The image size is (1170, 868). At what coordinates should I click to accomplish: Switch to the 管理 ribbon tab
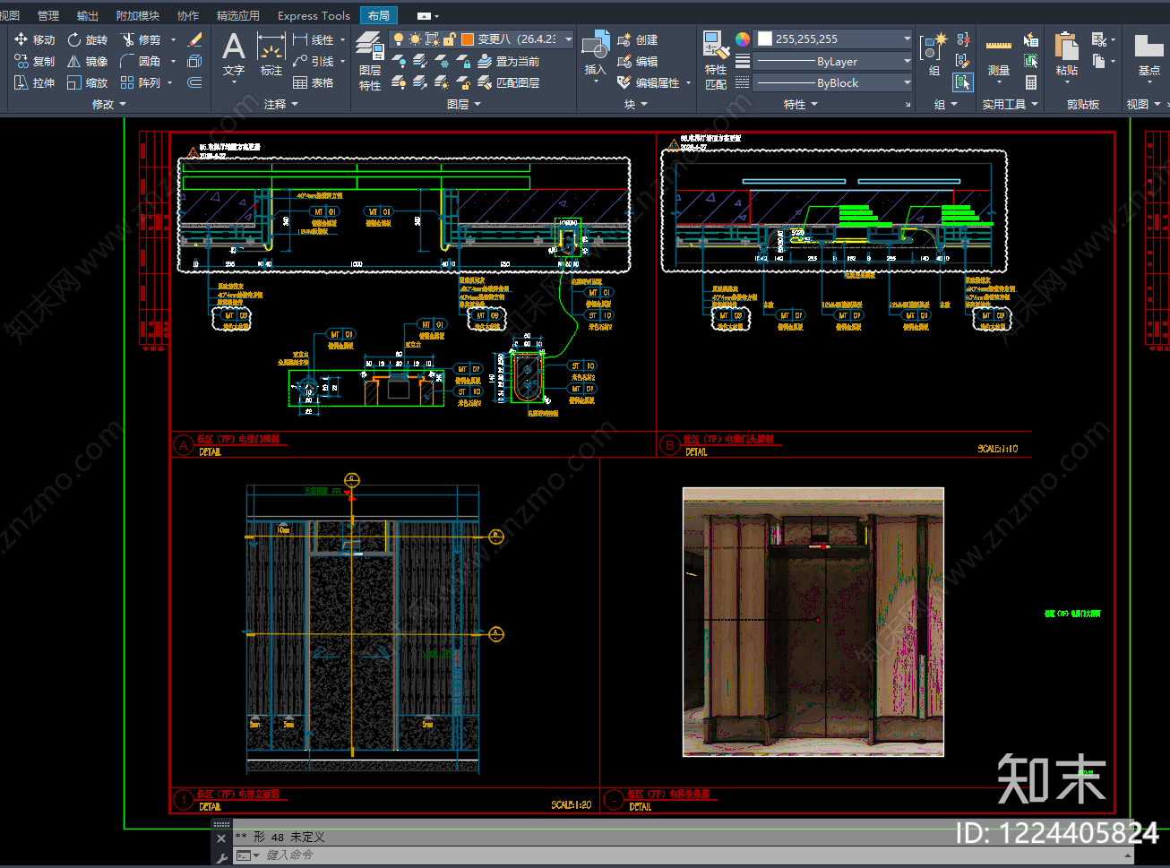point(48,15)
